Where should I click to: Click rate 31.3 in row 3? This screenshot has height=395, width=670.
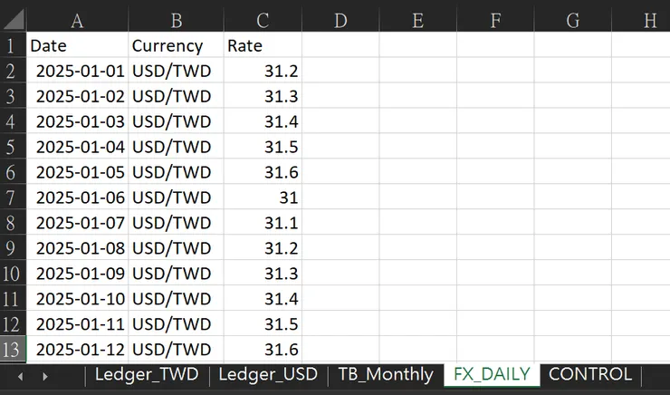coord(263,95)
